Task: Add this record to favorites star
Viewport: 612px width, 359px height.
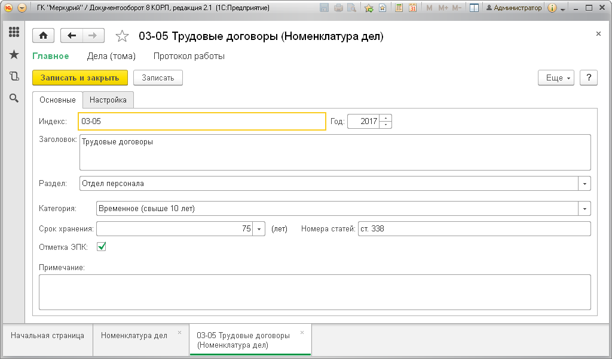Action: [122, 36]
